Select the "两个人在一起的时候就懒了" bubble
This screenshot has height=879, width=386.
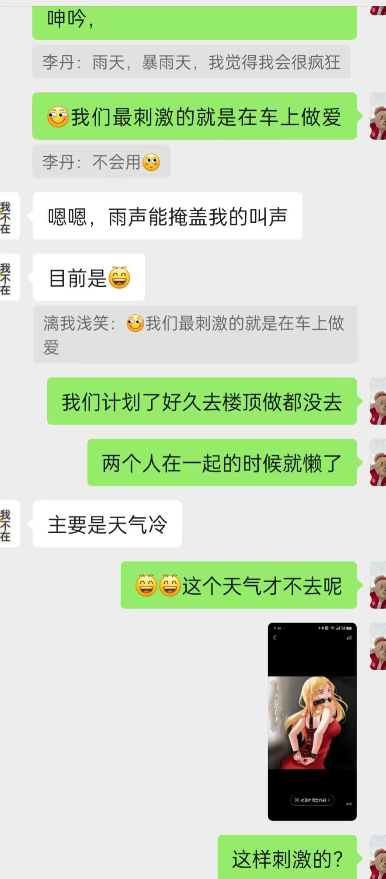pyautogui.click(x=222, y=463)
